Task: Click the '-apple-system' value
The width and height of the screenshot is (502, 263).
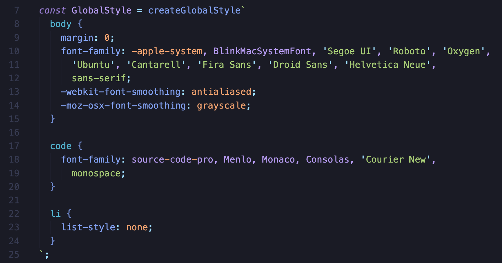Action: [167, 51]
